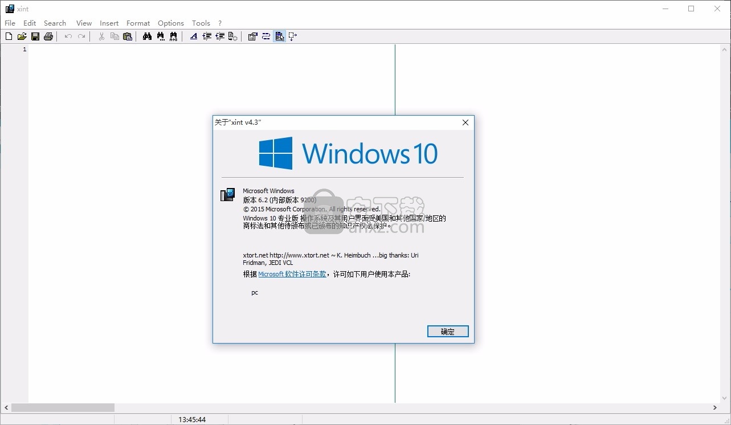Click the 确定 button in About dialog
Viewport: 731px width, 425px height.
pyautogui.click(x=448, y=332)
